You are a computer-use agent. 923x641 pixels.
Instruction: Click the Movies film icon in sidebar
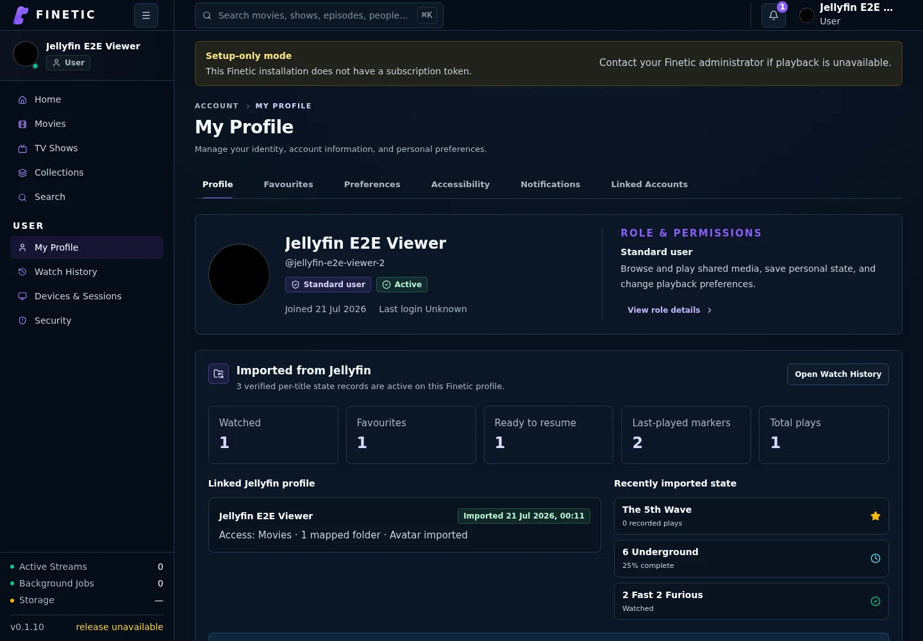point(22,124)
